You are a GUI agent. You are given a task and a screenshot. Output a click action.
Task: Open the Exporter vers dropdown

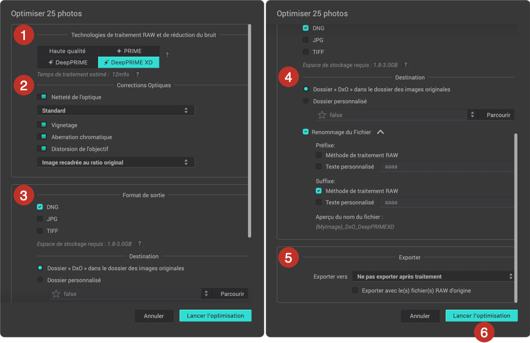(x=433, y=277)
